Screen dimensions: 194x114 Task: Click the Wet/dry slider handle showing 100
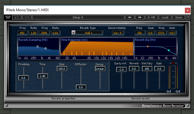point(147,69)
